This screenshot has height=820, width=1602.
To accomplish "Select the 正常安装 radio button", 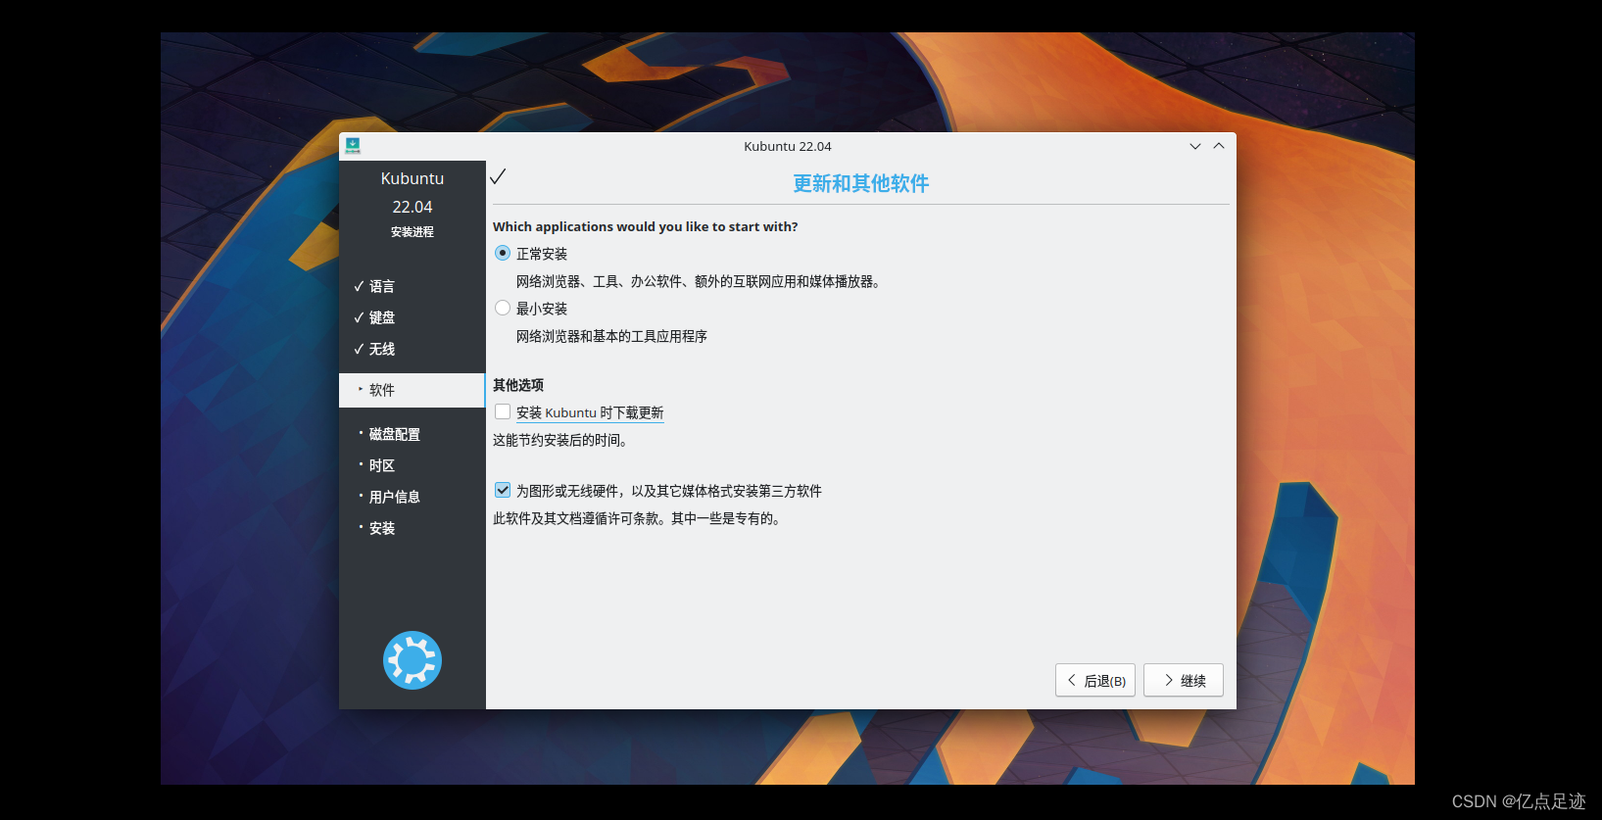I will click(503, 253).
